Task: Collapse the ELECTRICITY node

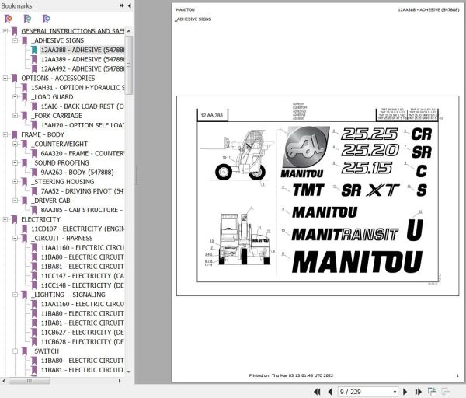Action: click(5, 219)
